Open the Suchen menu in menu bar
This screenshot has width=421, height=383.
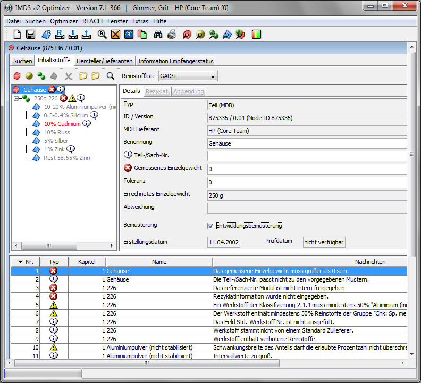coord(35,21)
